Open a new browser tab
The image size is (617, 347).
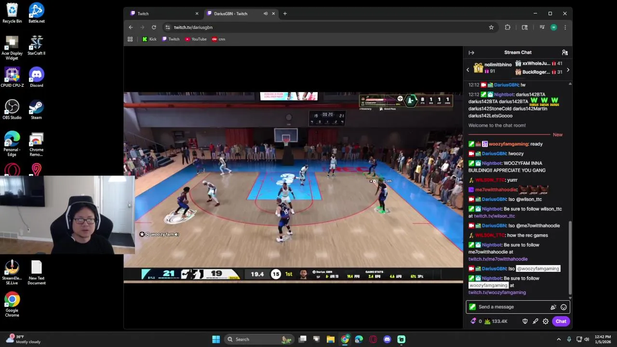click(285, 13)
